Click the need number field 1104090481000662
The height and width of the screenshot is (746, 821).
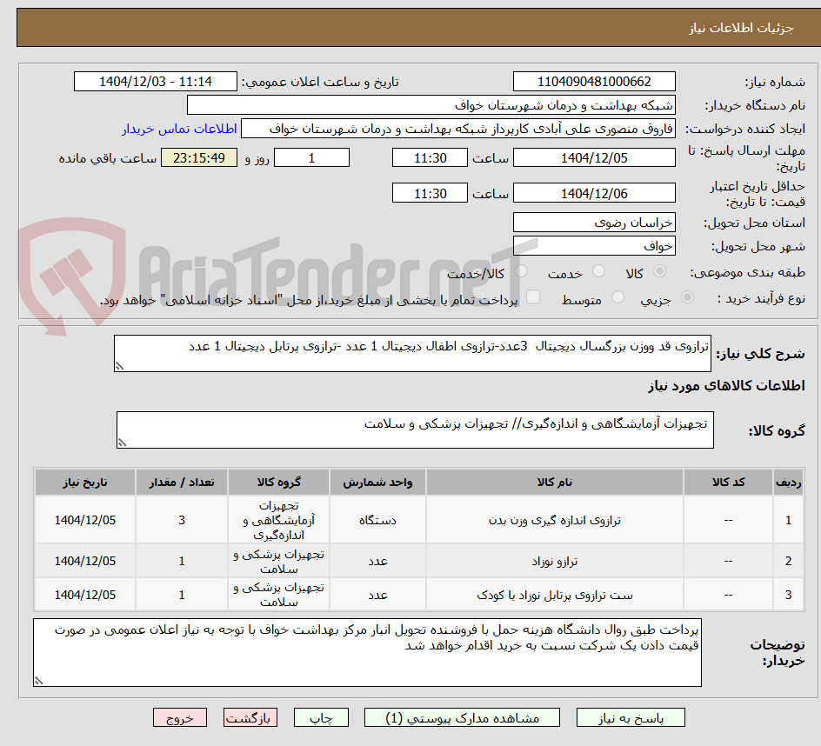(x=594, y=82)
